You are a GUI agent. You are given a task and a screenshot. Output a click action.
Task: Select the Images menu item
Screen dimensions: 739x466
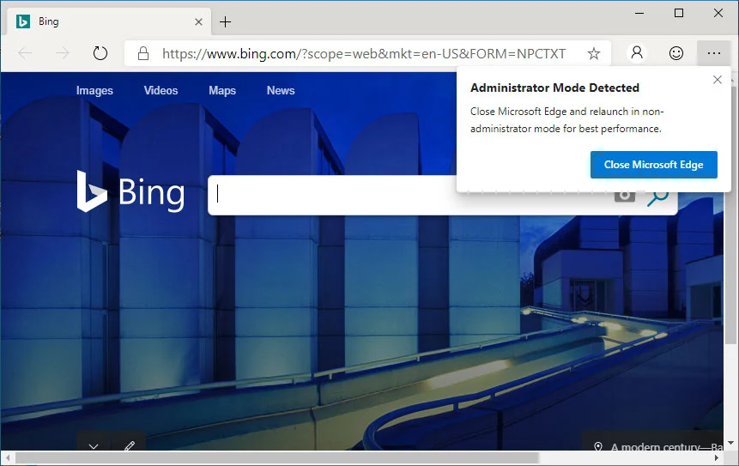(x=94, y=90)
